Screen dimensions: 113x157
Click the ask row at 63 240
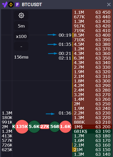pyautogui.click(x=92, y=108)
